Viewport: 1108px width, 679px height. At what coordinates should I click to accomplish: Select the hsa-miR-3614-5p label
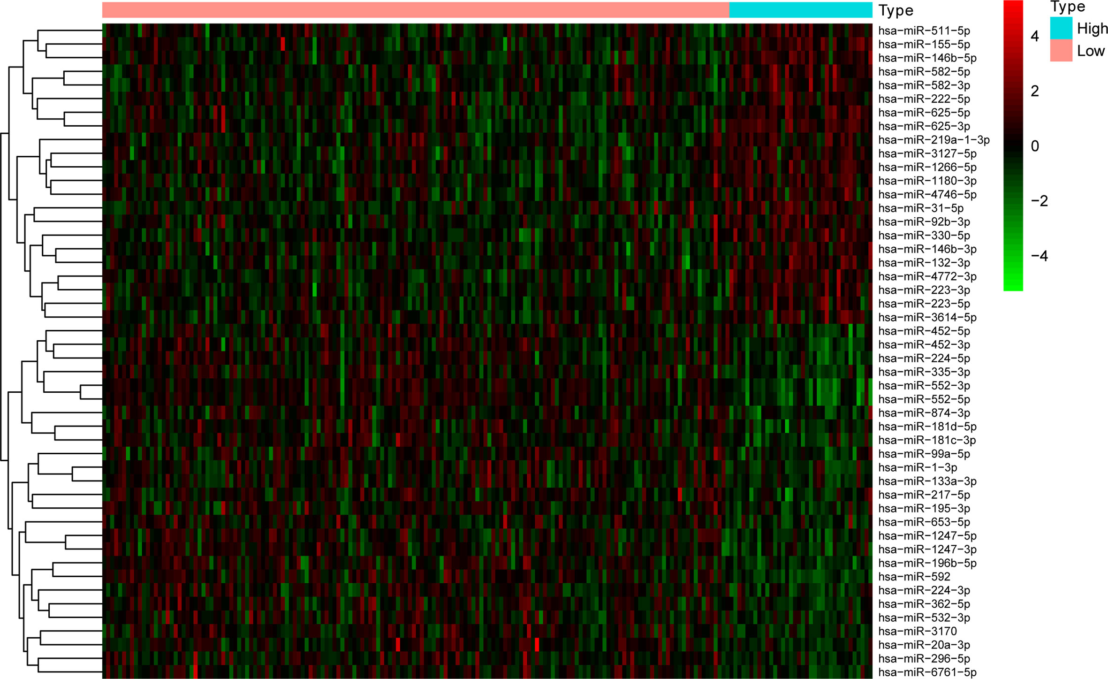(x=927, y=317)
